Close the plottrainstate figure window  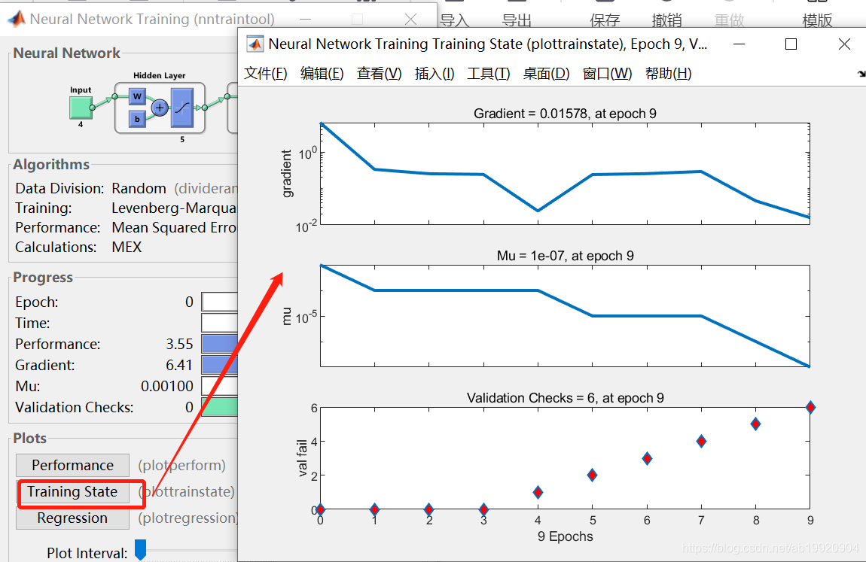pyautogui.click(x=844, y=44)
